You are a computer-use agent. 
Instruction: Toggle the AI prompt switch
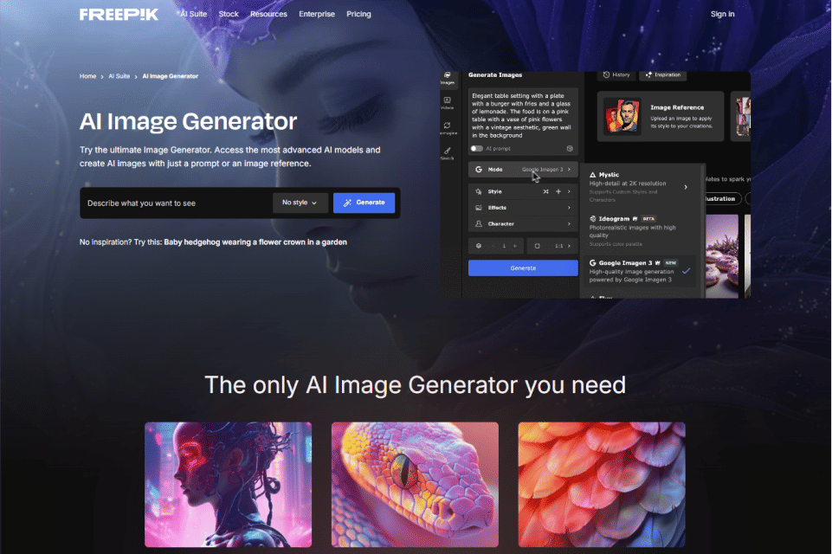coord(477,148)
